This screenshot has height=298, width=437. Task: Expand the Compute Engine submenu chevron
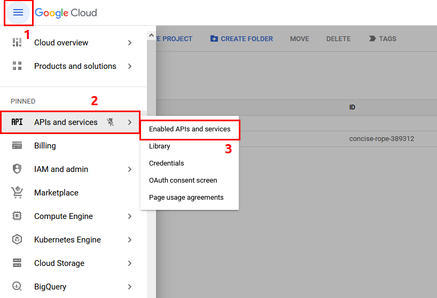click(130, 216)
